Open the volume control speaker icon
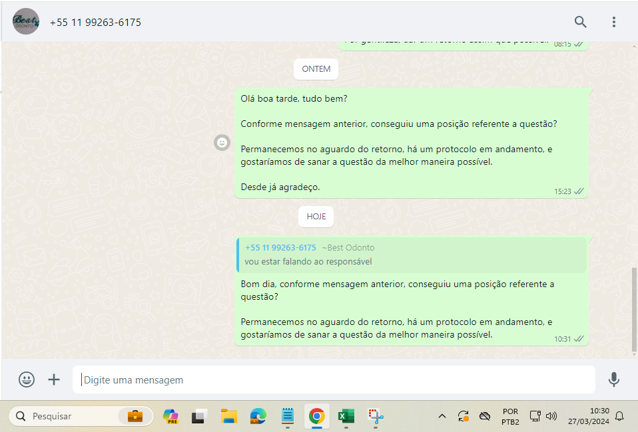This screenshot has height=432, width=638. [x=551, y=416]
